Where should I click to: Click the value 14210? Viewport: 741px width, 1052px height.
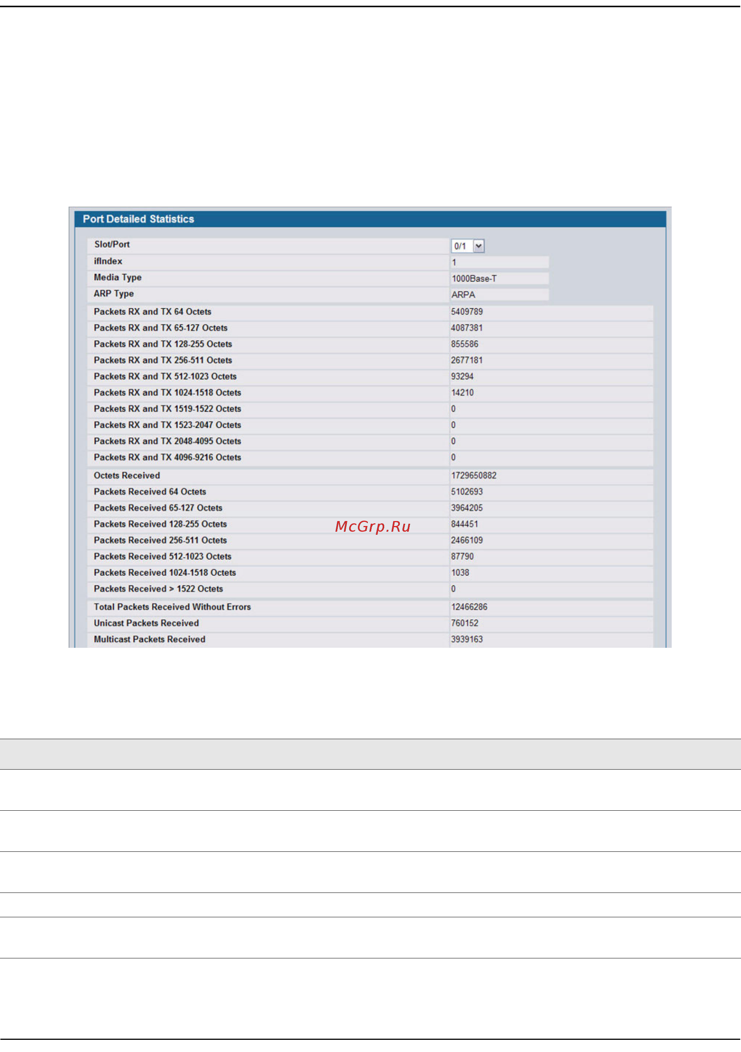coord(462,393)
